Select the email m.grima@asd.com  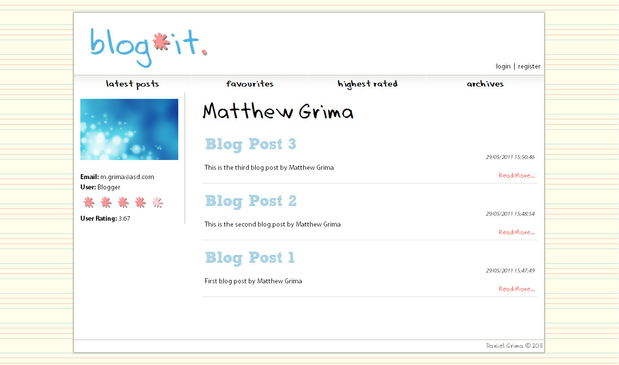(x=127, y=177)
